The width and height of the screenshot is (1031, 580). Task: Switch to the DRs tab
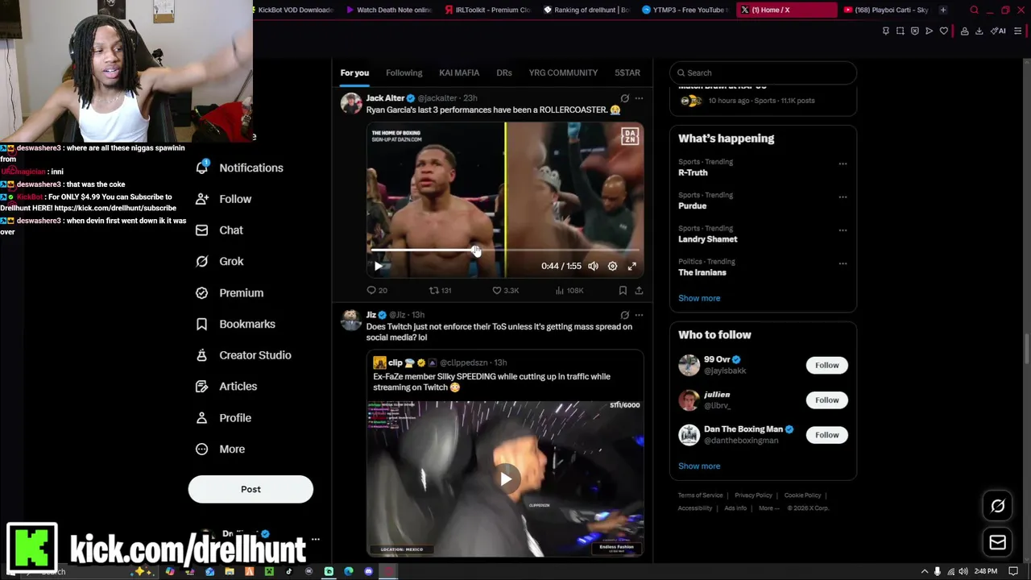click(504, 72)
